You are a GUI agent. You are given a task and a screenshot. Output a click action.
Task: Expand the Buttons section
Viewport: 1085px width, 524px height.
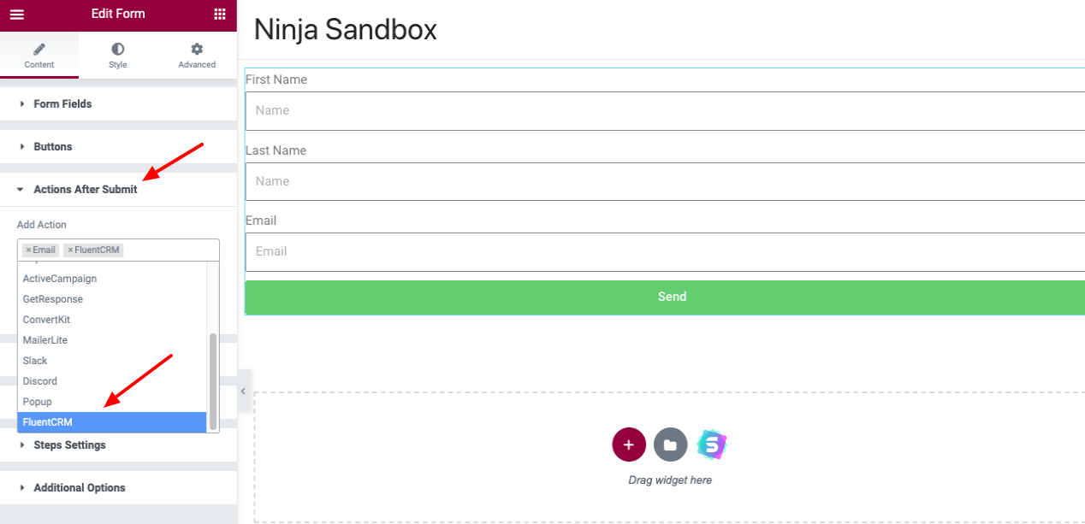[54, 146]
